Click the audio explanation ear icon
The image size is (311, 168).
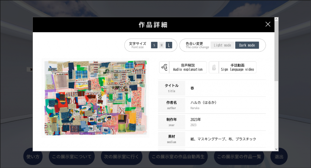[x=164, y=67]
